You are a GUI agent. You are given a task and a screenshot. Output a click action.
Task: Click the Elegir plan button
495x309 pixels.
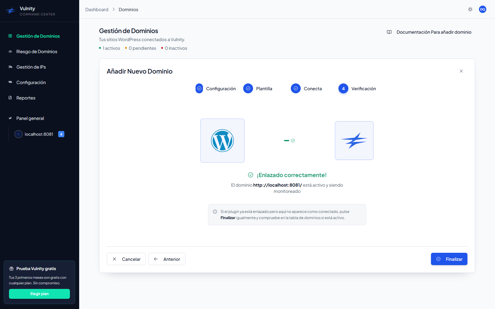point(39,294)
